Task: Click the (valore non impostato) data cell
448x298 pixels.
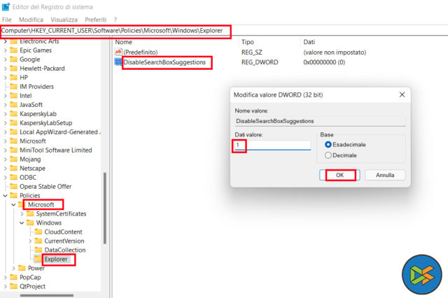Action: click(x=335, y=52)
